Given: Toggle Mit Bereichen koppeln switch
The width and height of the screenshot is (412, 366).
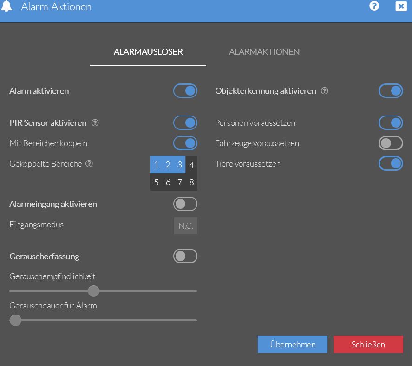Looking at the screenshot, I should point(185,143).
